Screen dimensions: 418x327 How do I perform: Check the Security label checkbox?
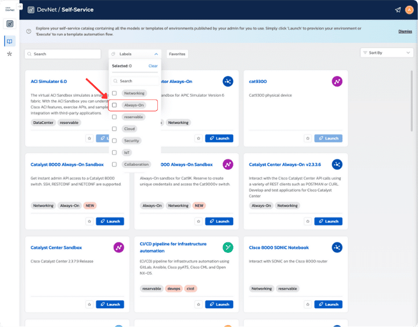click(x=114, y=141)
